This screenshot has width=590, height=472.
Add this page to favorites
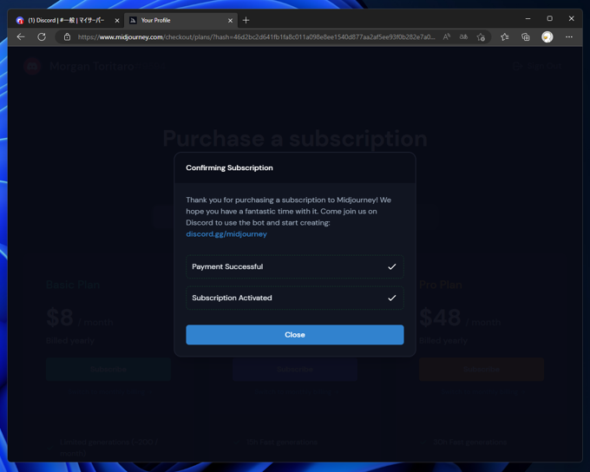[481, 37]
